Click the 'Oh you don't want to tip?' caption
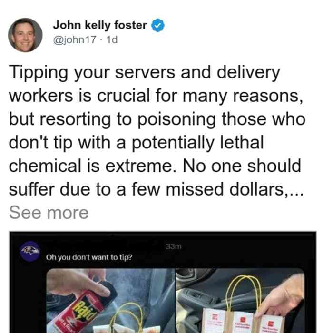 (x=89, y=257)
